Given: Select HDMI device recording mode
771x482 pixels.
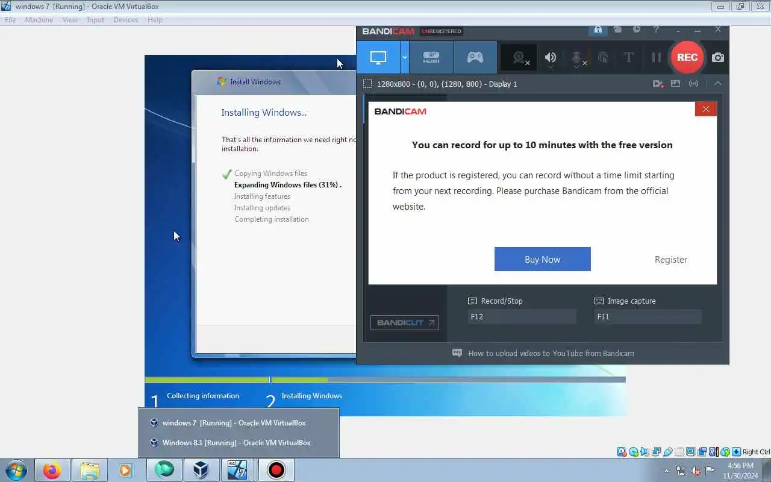Looking at the screenshot, I should coord(431,57).
